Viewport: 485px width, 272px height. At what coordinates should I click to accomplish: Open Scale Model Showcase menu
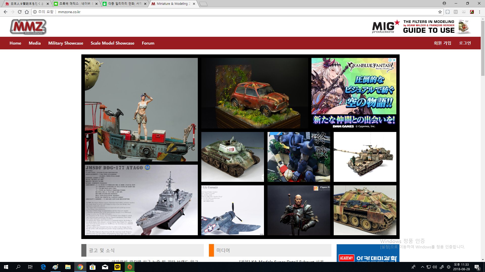click(x=112, y=43)
